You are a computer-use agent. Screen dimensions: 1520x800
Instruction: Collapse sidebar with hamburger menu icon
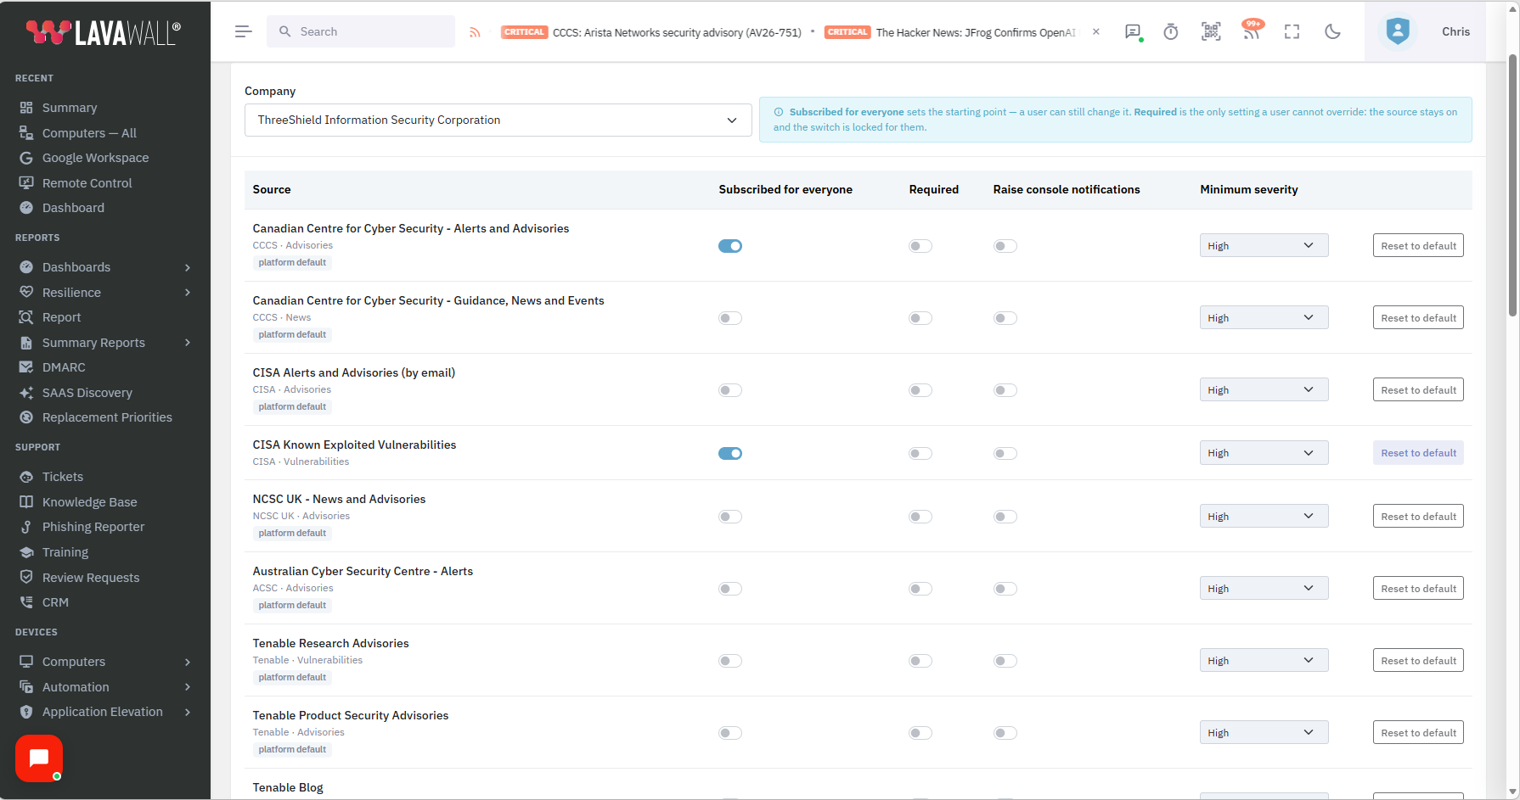point(244,31)
